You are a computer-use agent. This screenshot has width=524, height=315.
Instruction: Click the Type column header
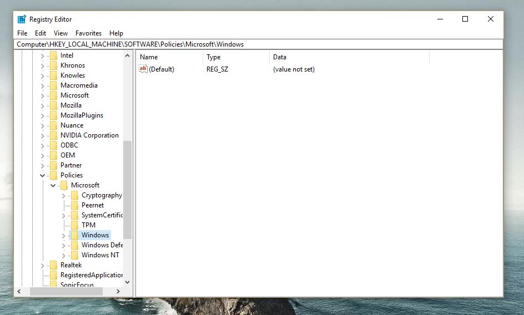[236, 57]
